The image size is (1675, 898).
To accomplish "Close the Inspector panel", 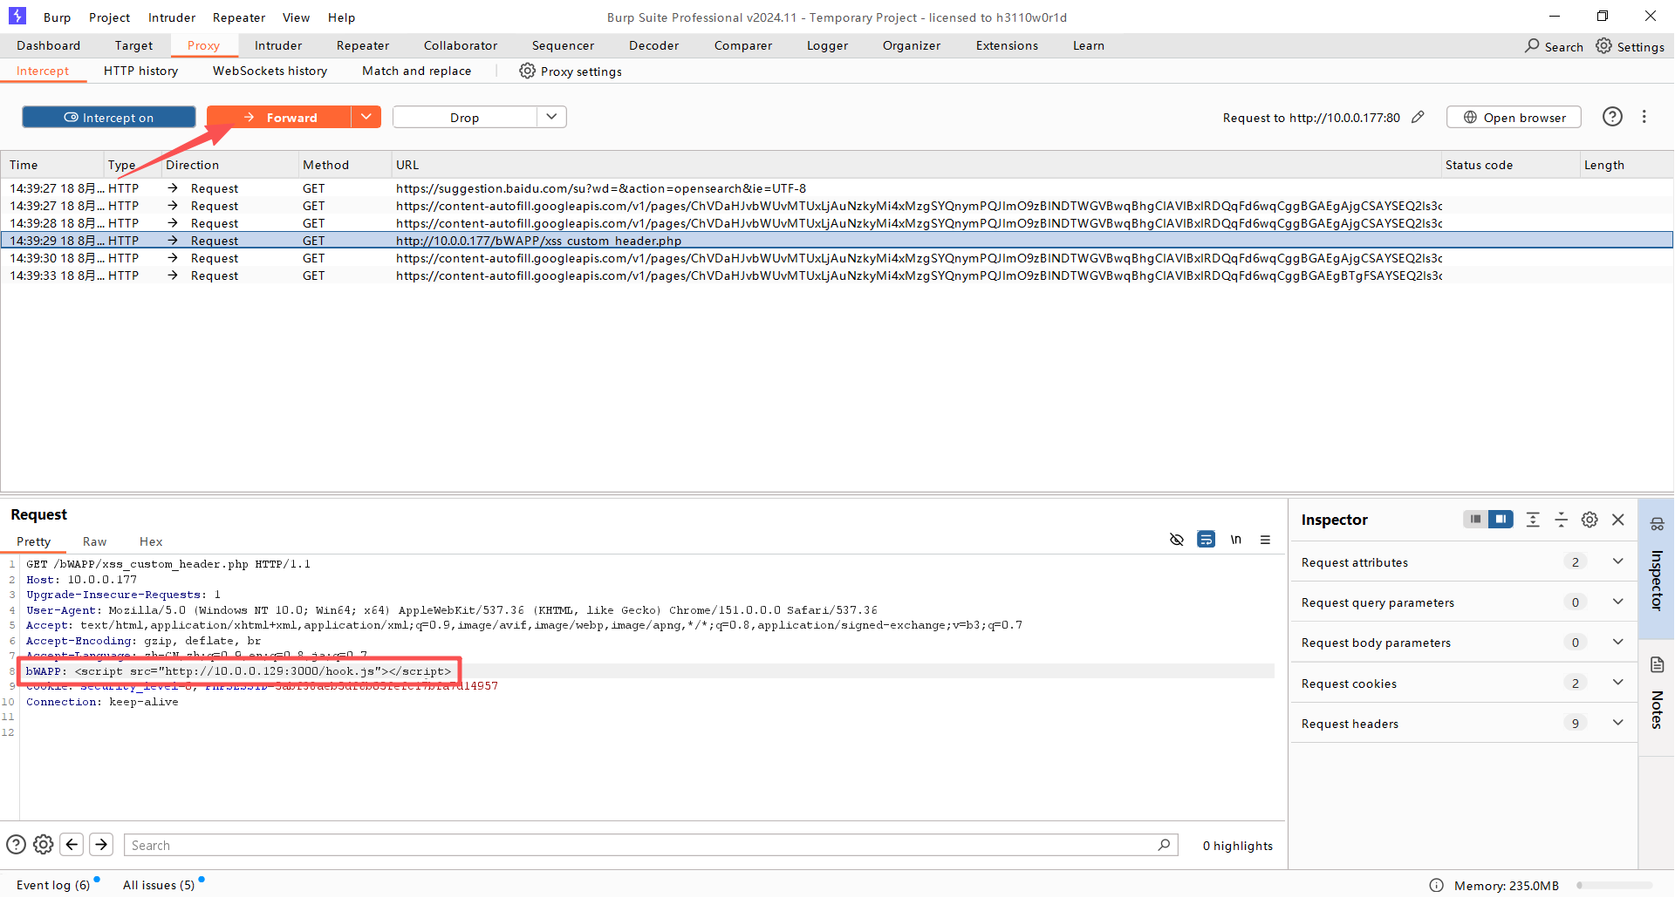I will tap(1618, 520).
